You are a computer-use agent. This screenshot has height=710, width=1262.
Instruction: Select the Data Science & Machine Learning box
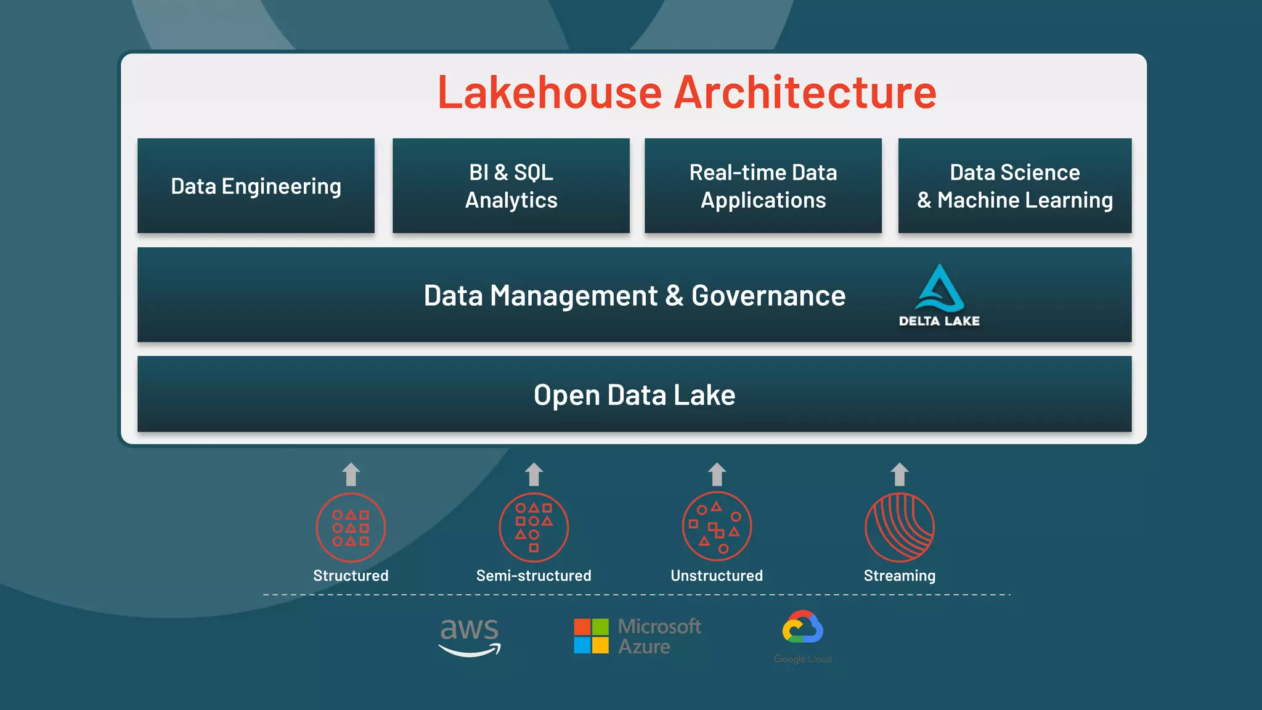[1015, 186]
